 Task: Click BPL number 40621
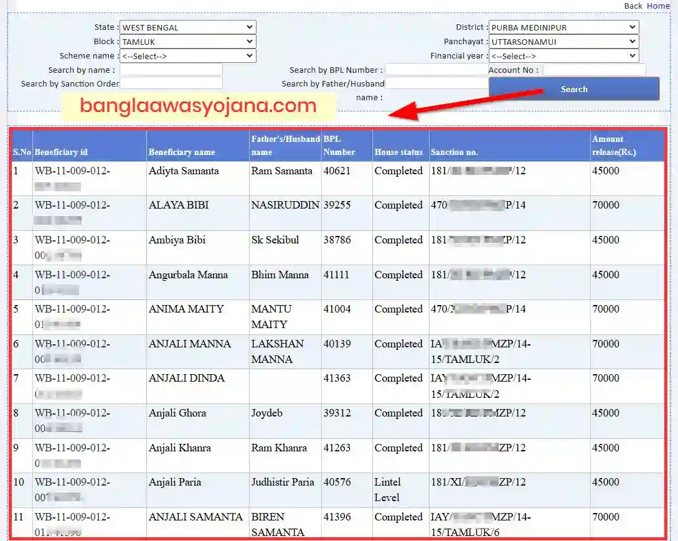(x=337, y=171)
